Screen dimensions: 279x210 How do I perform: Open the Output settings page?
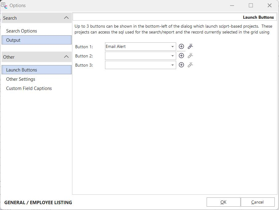pos(13,40)
